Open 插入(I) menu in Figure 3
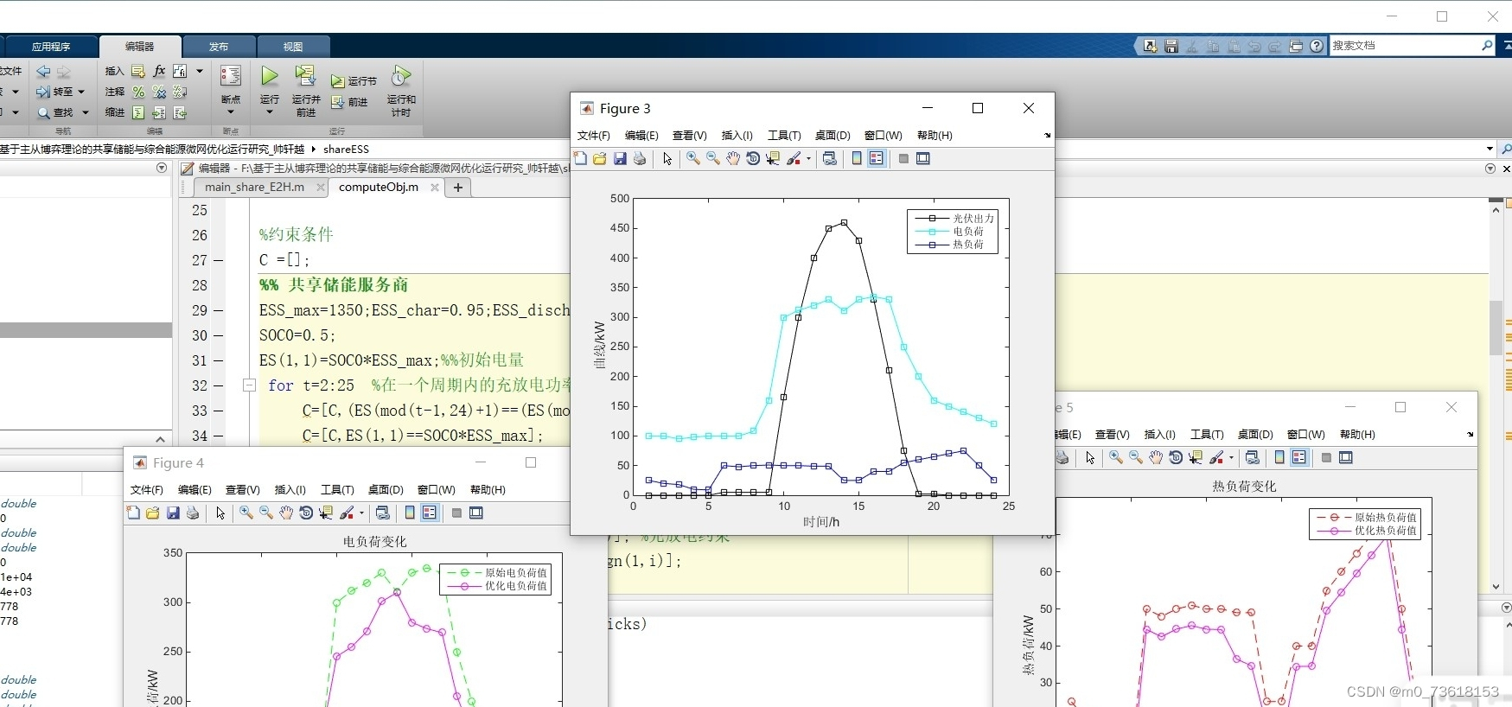 click(737, 136)
